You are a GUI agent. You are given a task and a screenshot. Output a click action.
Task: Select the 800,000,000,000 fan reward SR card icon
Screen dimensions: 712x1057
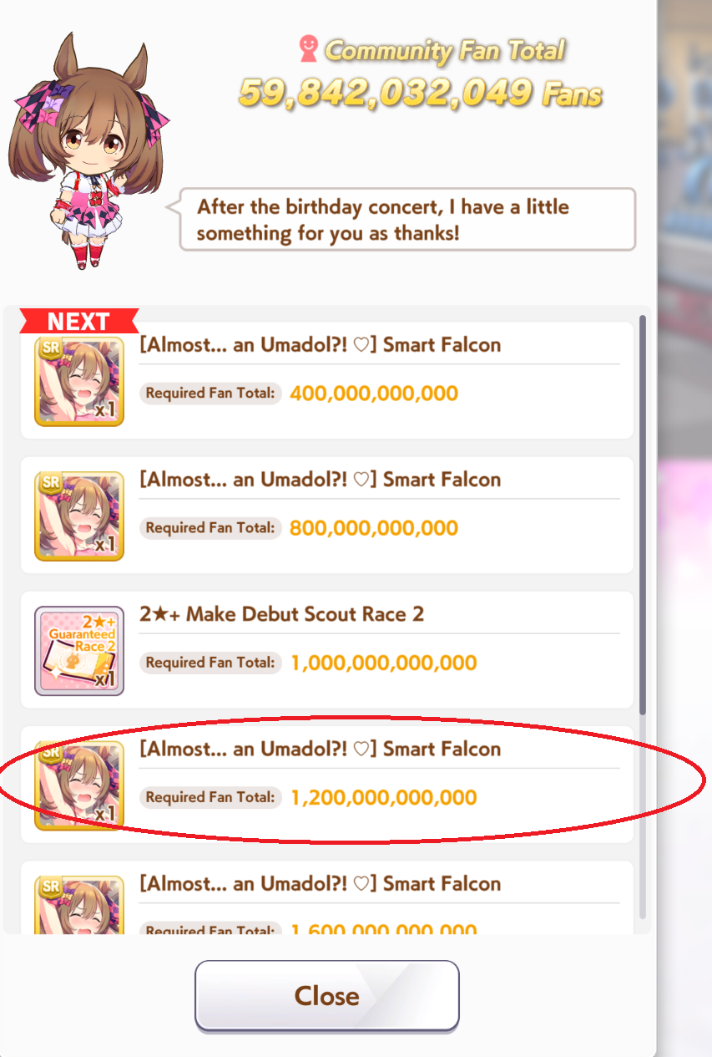pyautogui.click(x=79, y=516)
